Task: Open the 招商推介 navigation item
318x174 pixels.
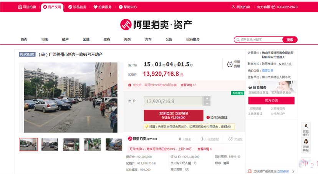Action: pyautogui.click(x=193, y=39)
